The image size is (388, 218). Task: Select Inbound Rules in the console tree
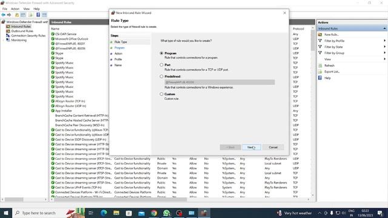click(x=21, y=27)
